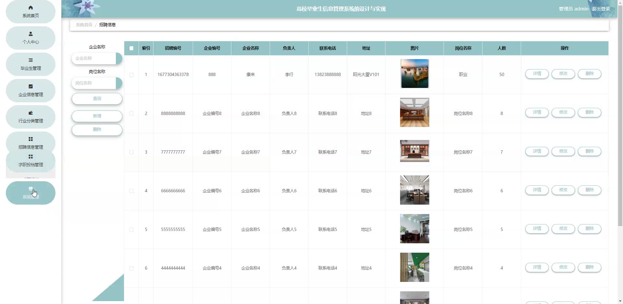Check the checkbox for row 康来
Screen dimensions: 623x304
pyautogui.click(x=131, y=75)
